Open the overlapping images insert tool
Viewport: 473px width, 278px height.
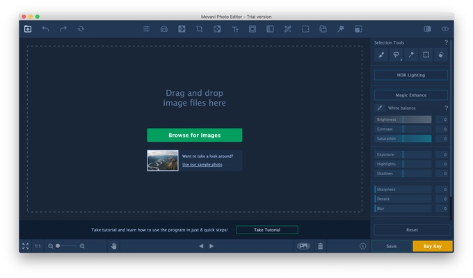point(323,29)
